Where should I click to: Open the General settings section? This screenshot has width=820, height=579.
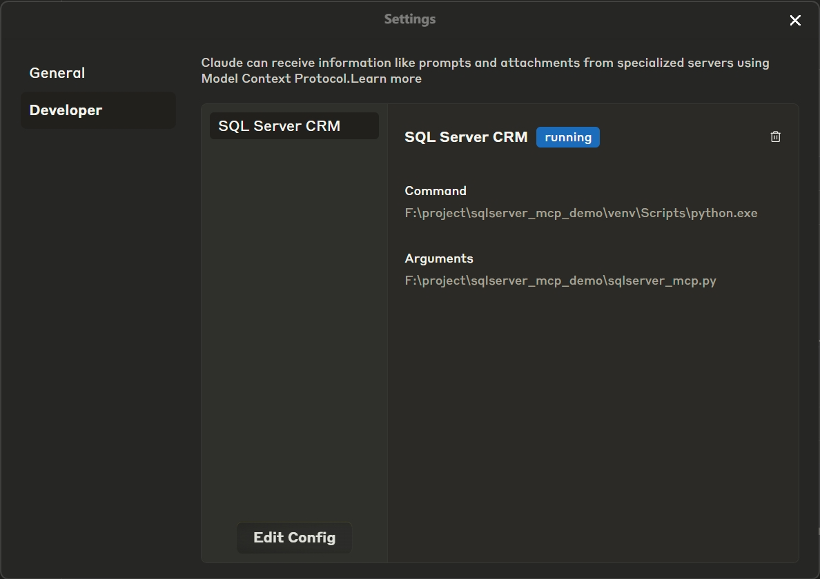(57, 73)
